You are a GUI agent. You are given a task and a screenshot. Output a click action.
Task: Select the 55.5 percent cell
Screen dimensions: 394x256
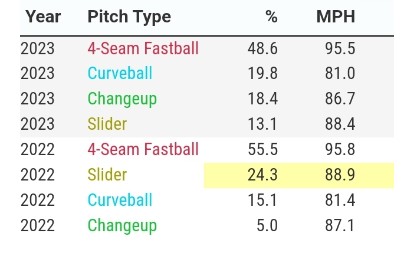[x=262, y=149]
